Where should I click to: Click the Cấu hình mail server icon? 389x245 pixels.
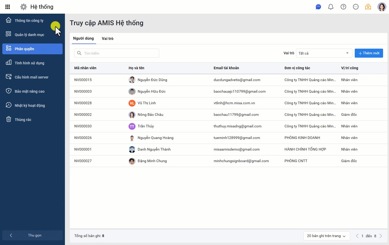click(9, 77)
